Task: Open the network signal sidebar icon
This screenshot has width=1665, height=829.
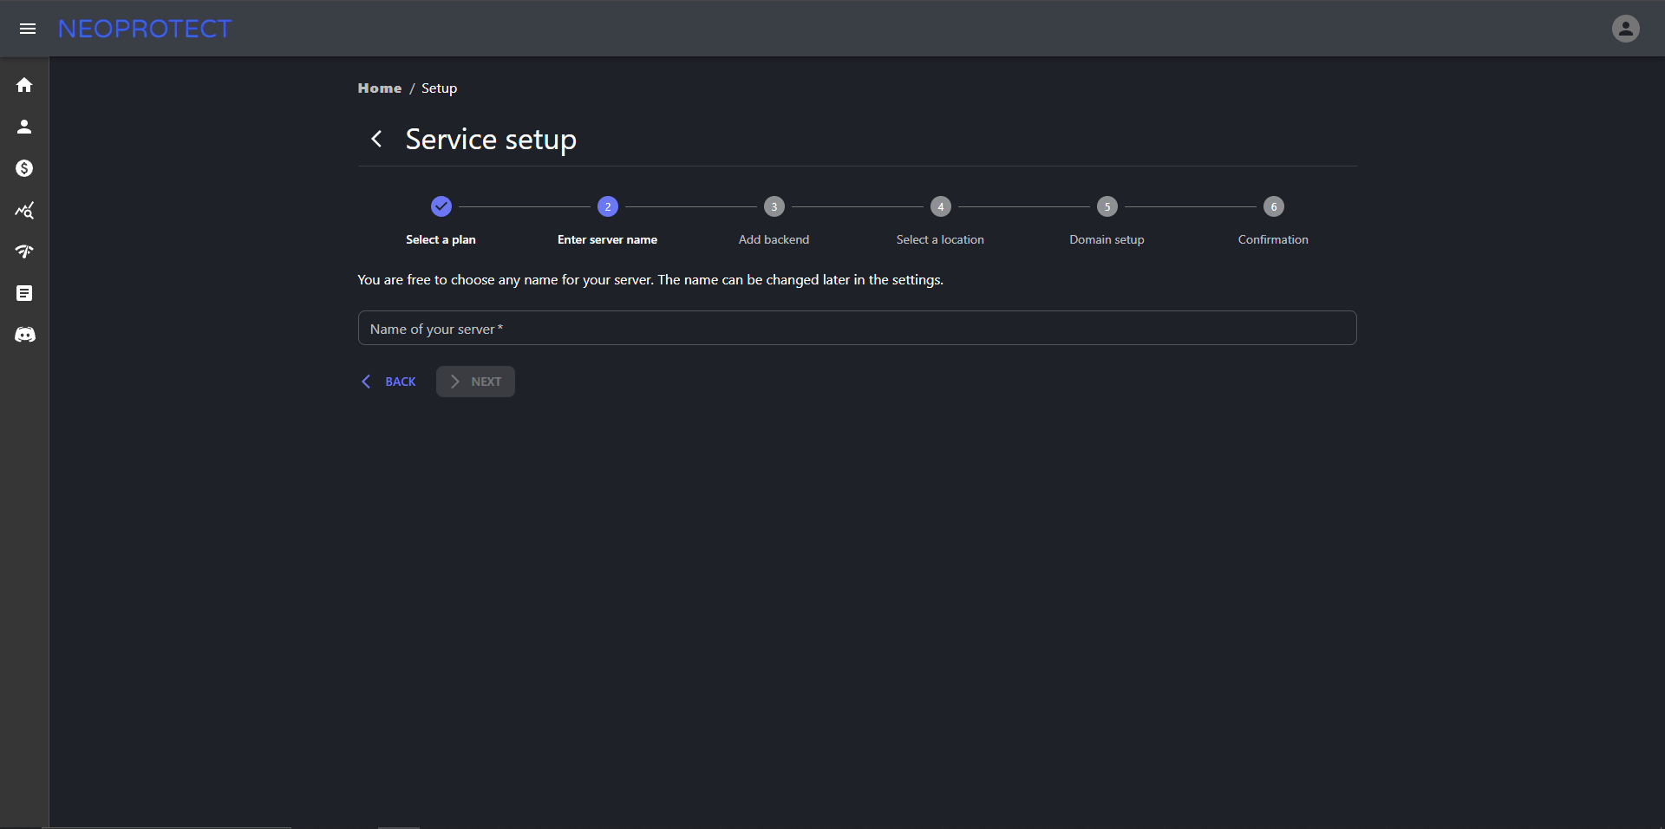Action: (24, 251)
